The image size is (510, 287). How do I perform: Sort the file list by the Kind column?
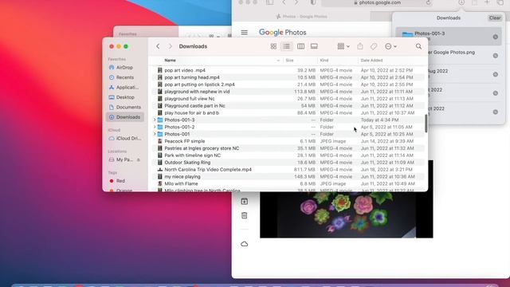pos(324,61)
